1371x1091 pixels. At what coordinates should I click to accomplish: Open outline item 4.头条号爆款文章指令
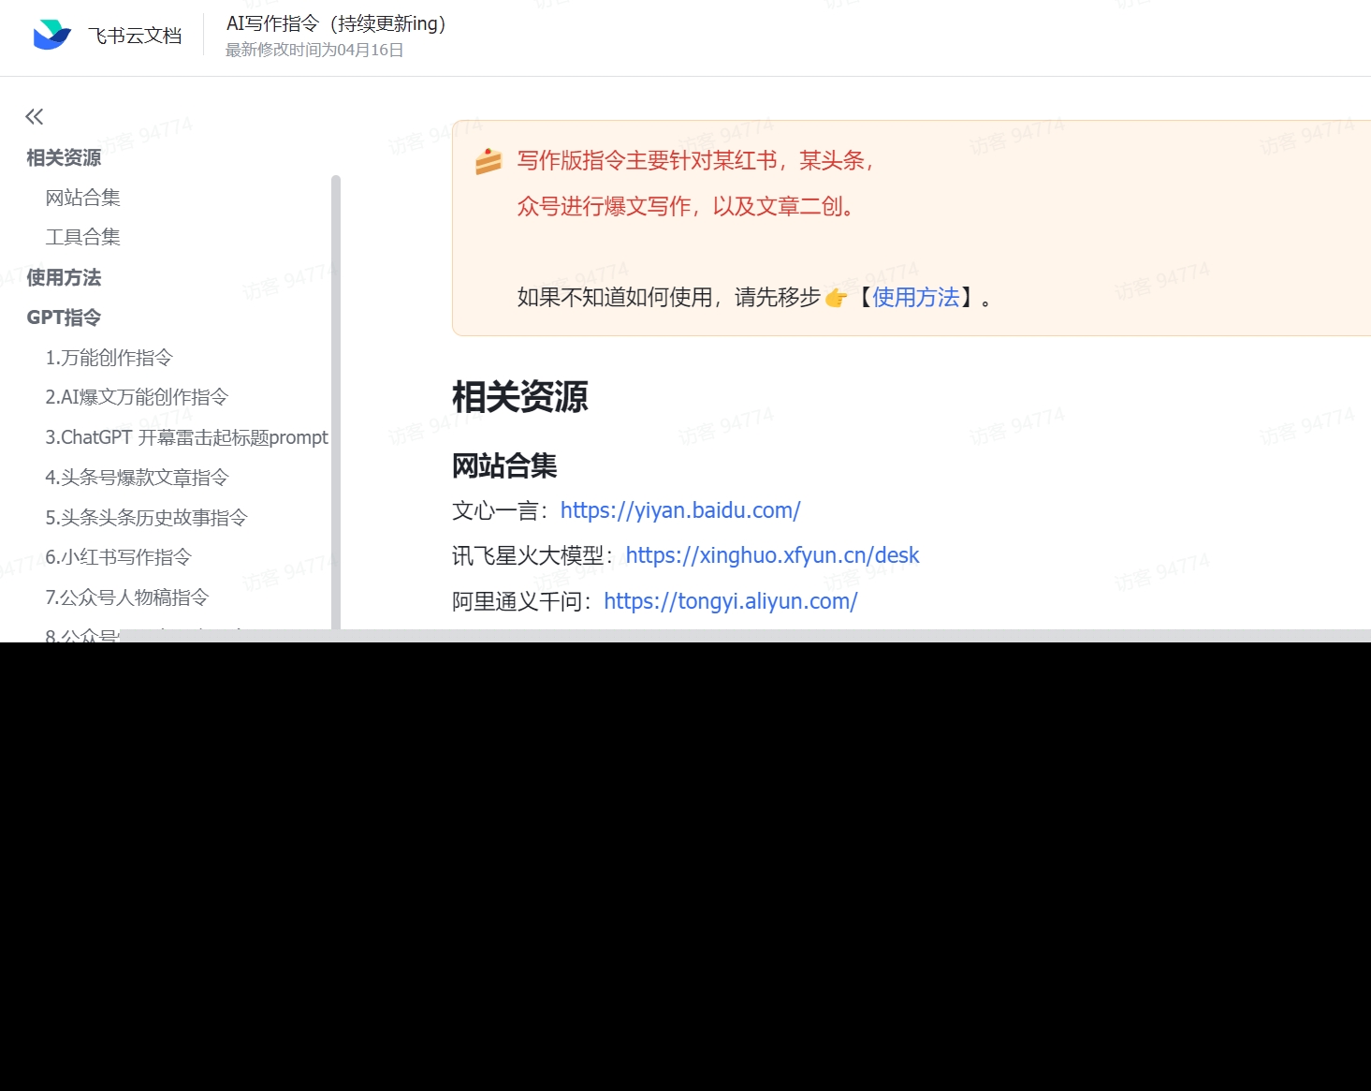[x=137, y=478]
